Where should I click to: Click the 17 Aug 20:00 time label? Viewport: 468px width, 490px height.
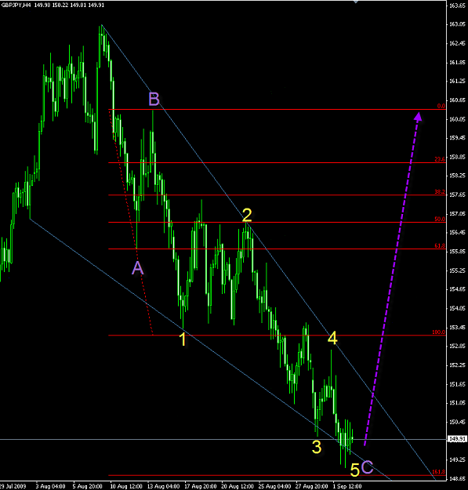[x=200, y=486]
